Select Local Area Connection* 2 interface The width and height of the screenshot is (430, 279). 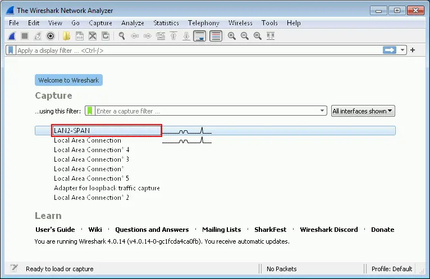[215, 198]
